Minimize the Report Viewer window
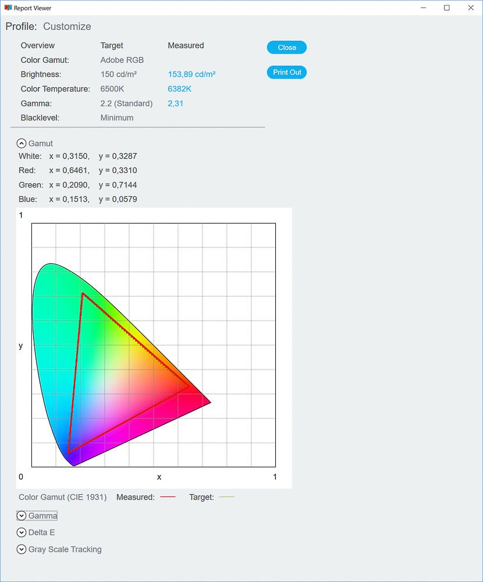Screen dimensions: 483x582 [x=423, y=8]
